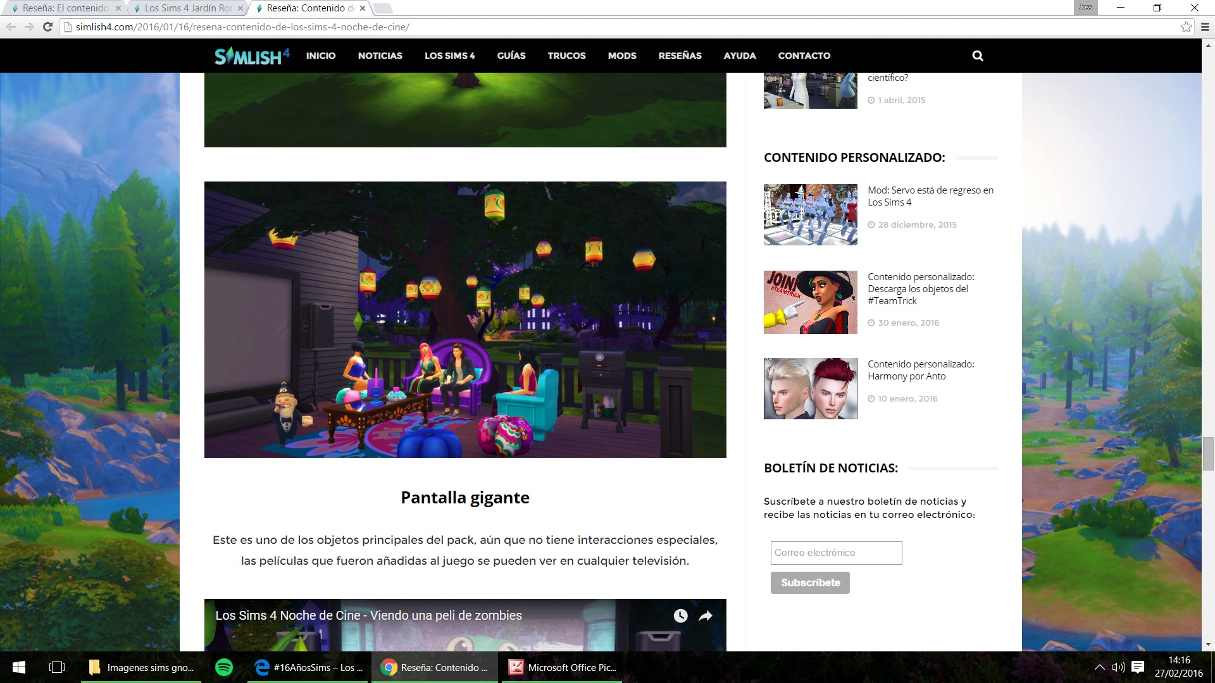
Task: Bookmark this page with the star icon
Action: click(x=1186, y=27)
